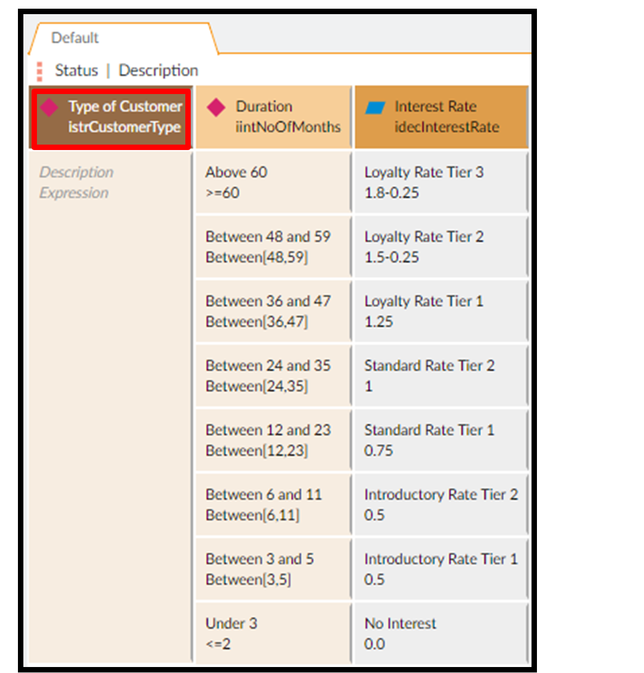Select the Between 3 and 5 cell
Viewport: 644px width, 673px height.
[273, 570]
